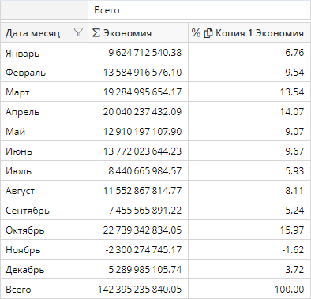Open the filter icon on Дата месяц
The width and height of the screenshot is (311, 299).
tap(78, 32)
